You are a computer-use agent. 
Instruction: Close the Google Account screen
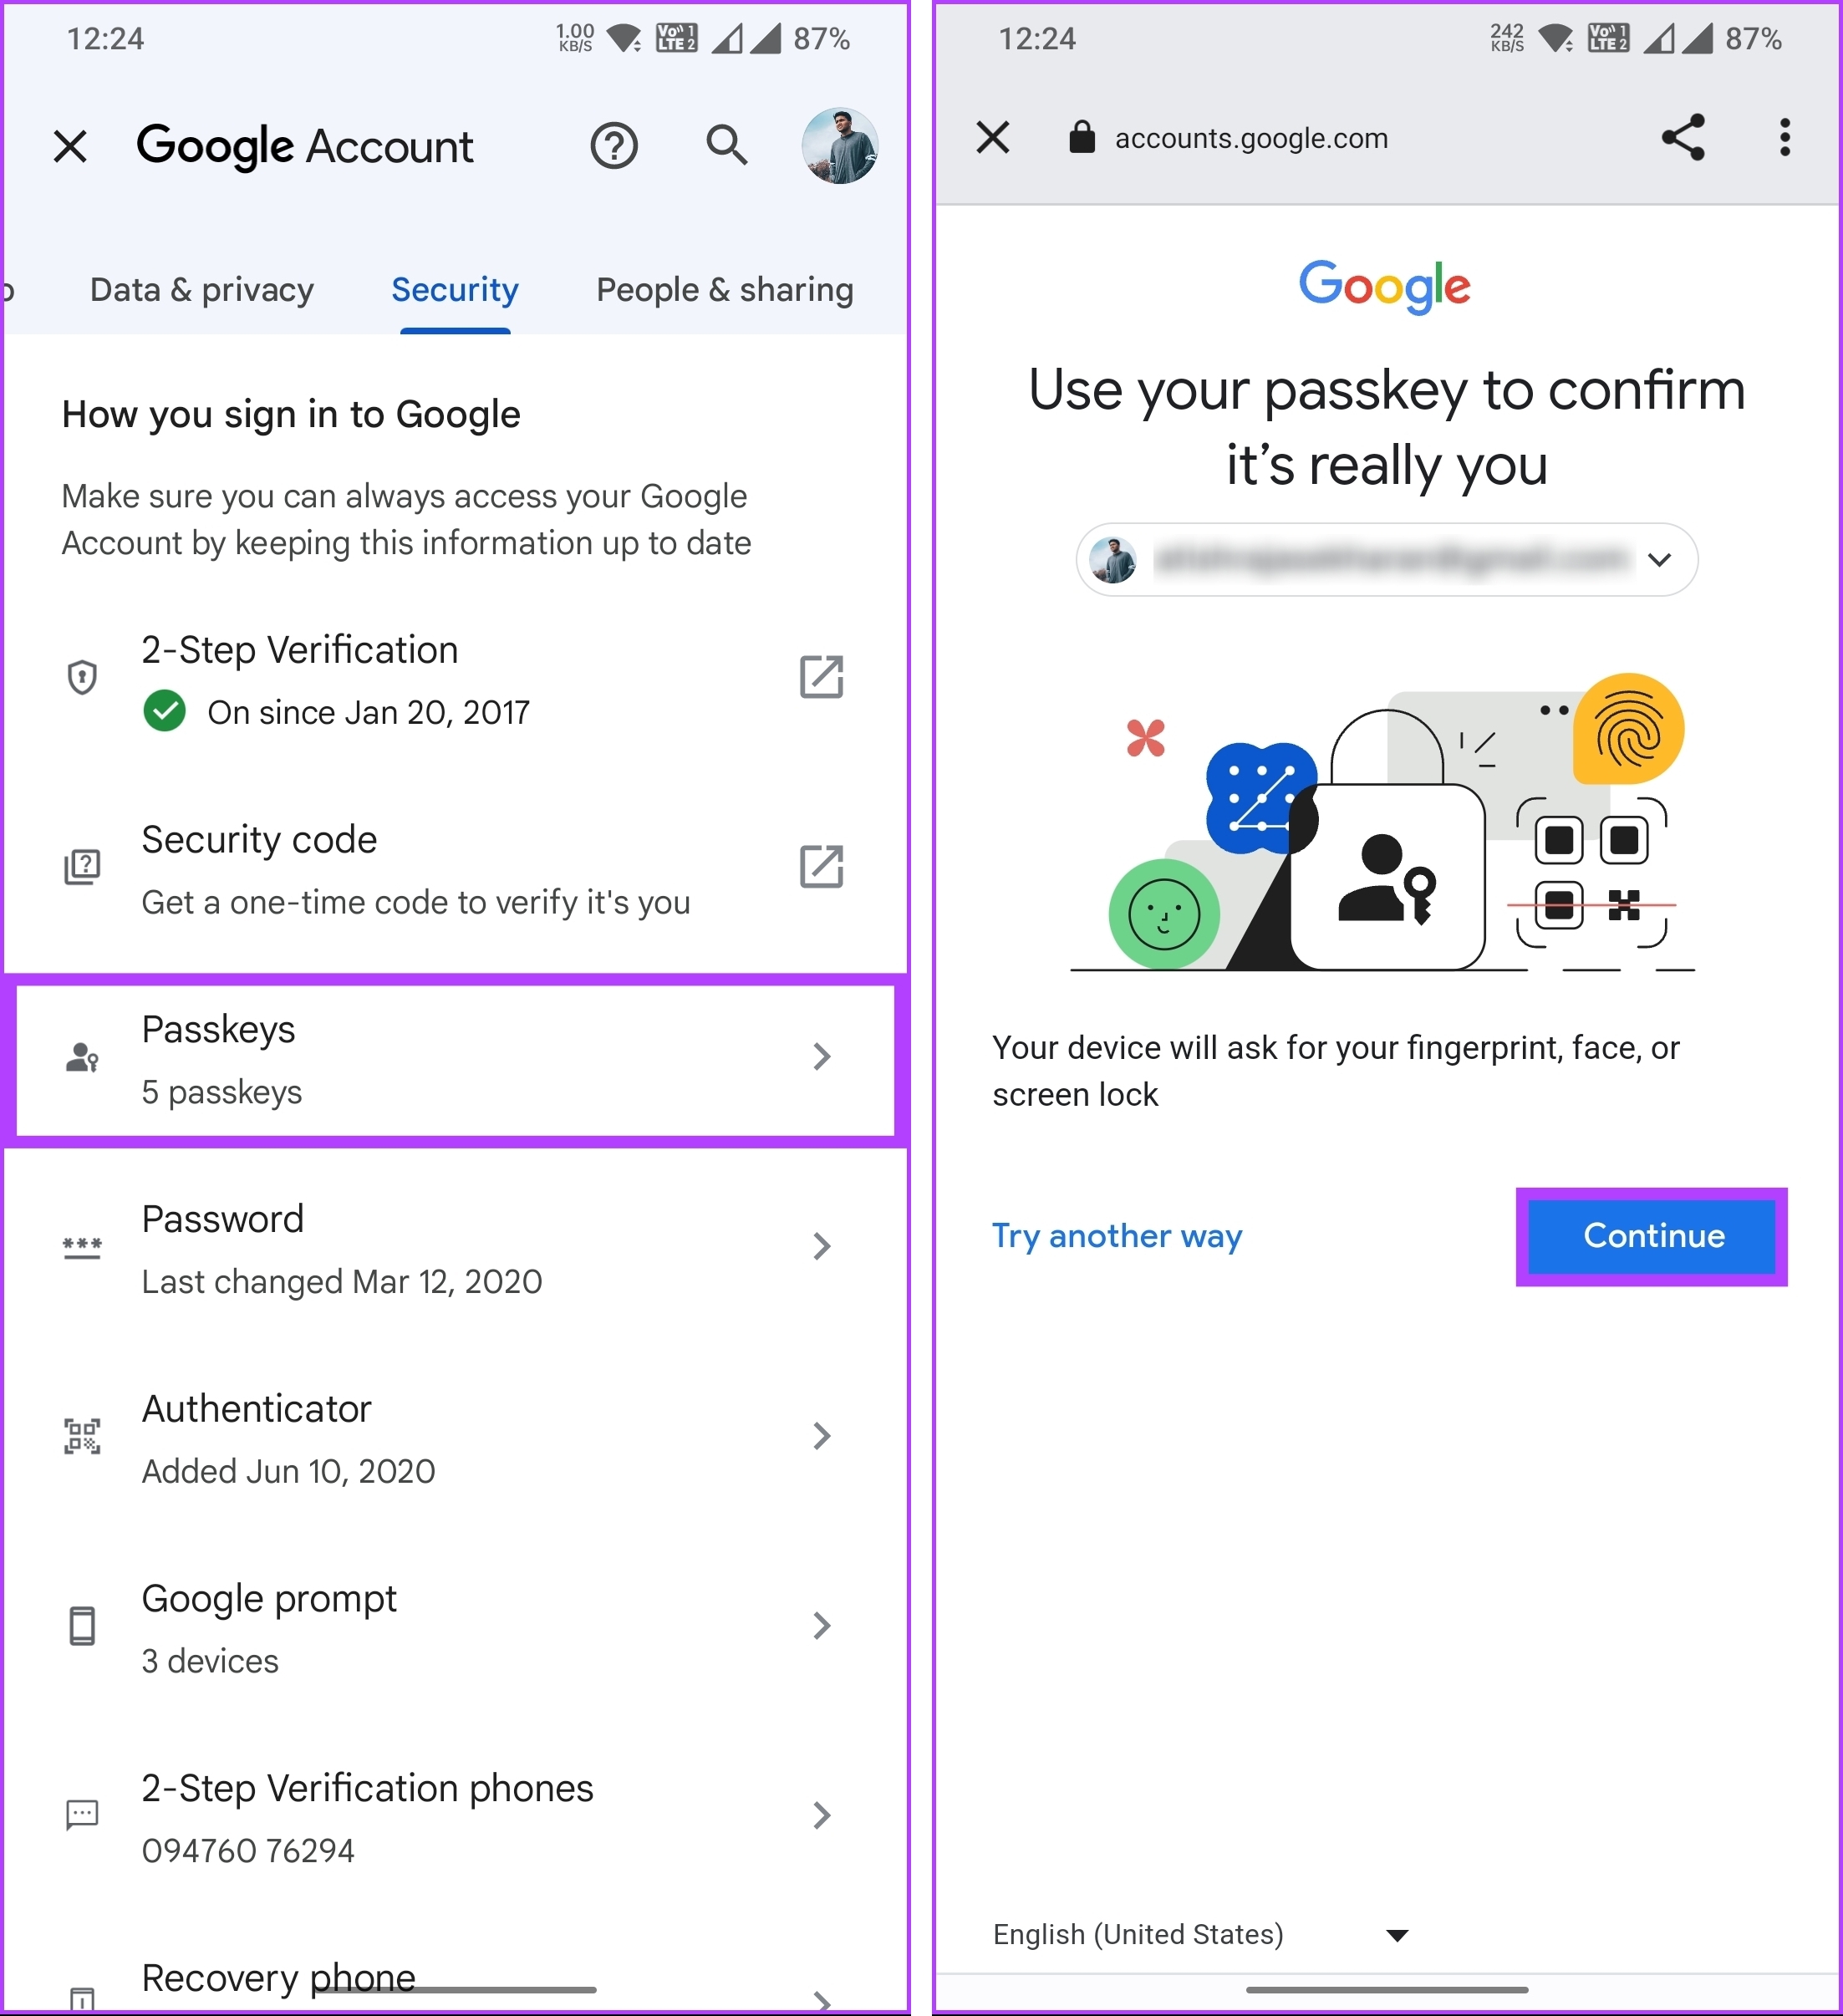click(70, 146)
